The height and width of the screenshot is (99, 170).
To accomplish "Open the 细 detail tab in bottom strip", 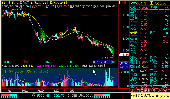I will (131, 90).
